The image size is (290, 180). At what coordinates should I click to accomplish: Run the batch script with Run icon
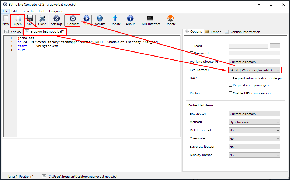(86, 18)
